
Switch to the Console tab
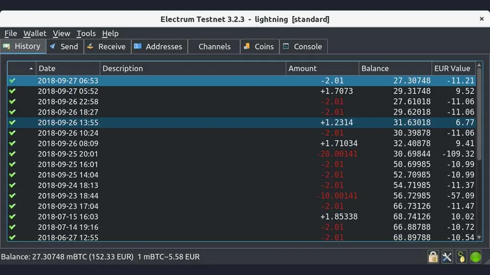pos(303,46)
